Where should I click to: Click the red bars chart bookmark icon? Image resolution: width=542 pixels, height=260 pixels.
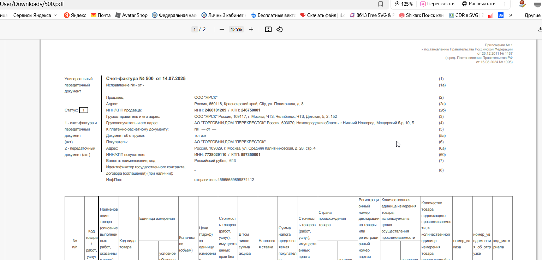(x=491, y=16)
